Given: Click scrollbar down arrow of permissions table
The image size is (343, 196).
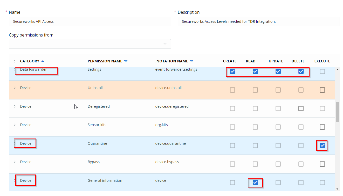Looking at the screenshot, I should pos(337,189).
